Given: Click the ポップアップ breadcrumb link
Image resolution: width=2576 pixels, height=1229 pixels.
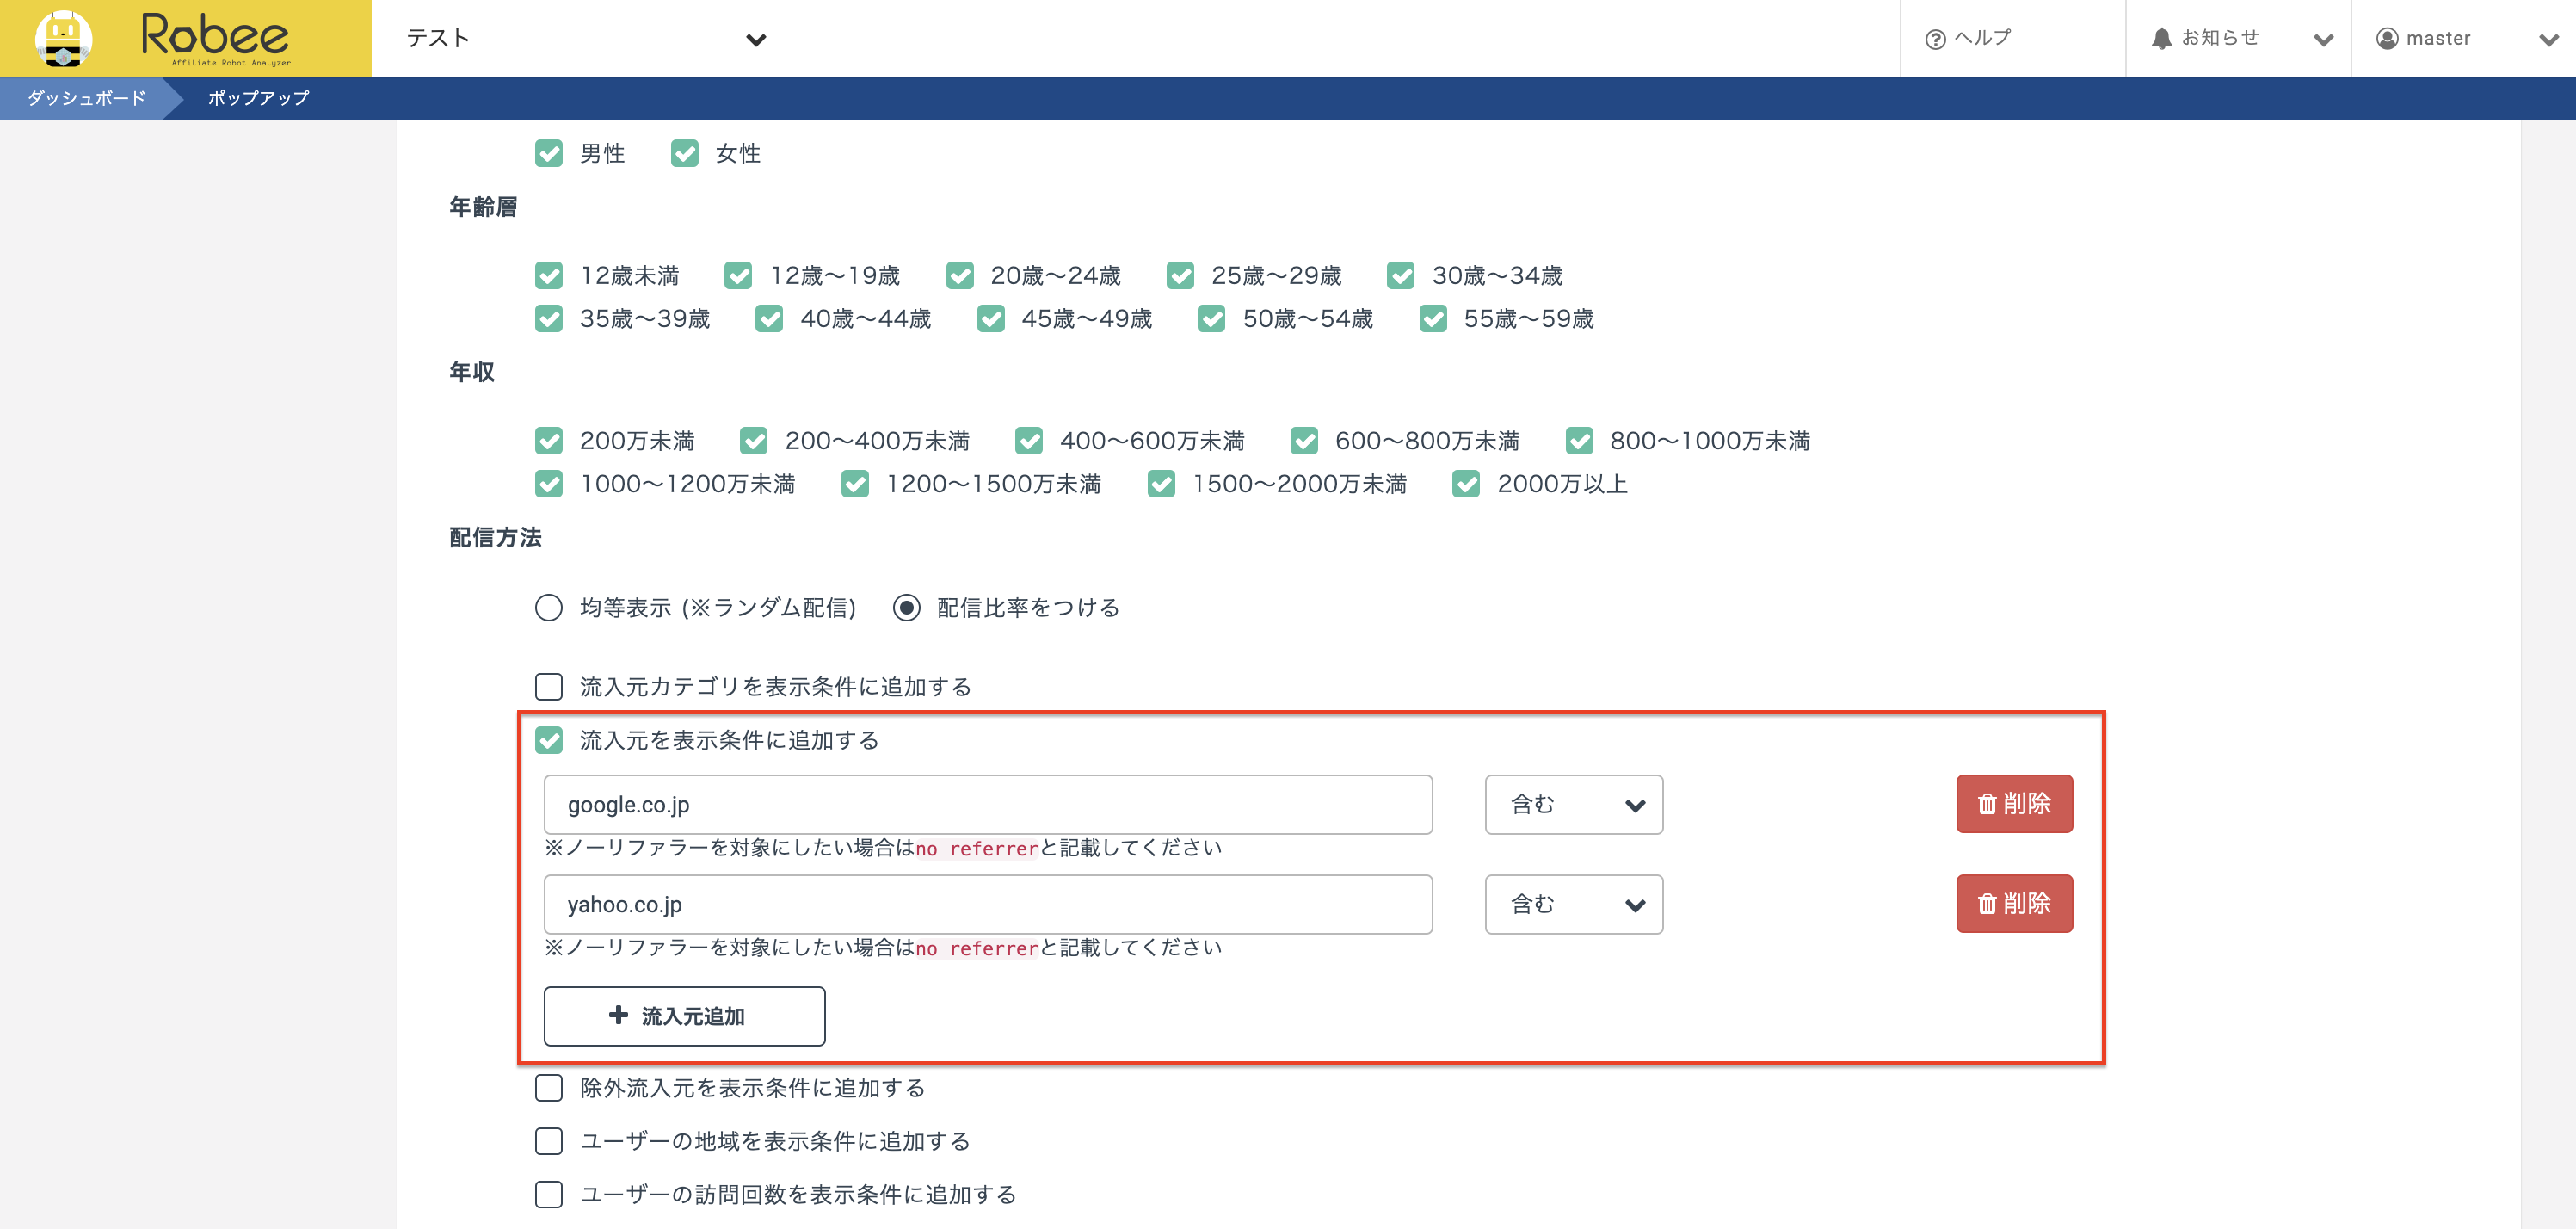Looking at the screenshot, I should [x=258, y=98].
